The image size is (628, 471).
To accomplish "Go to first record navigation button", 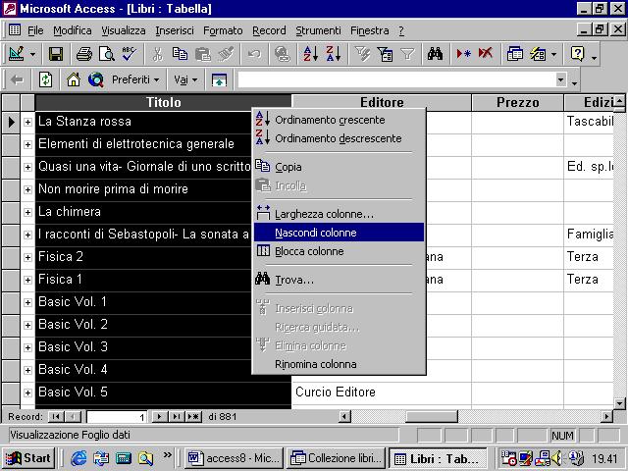I will [x=56, y=416].
